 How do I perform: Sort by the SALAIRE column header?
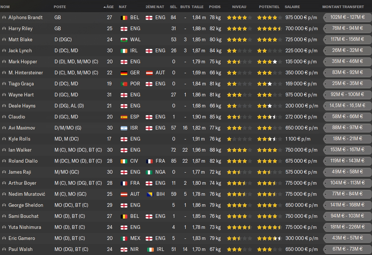tap(292, 7)
